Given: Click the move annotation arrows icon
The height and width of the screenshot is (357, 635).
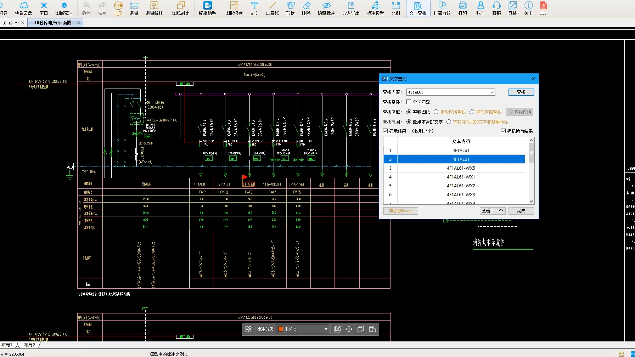Looking at the screenshot, I should [x=349, y=329].
